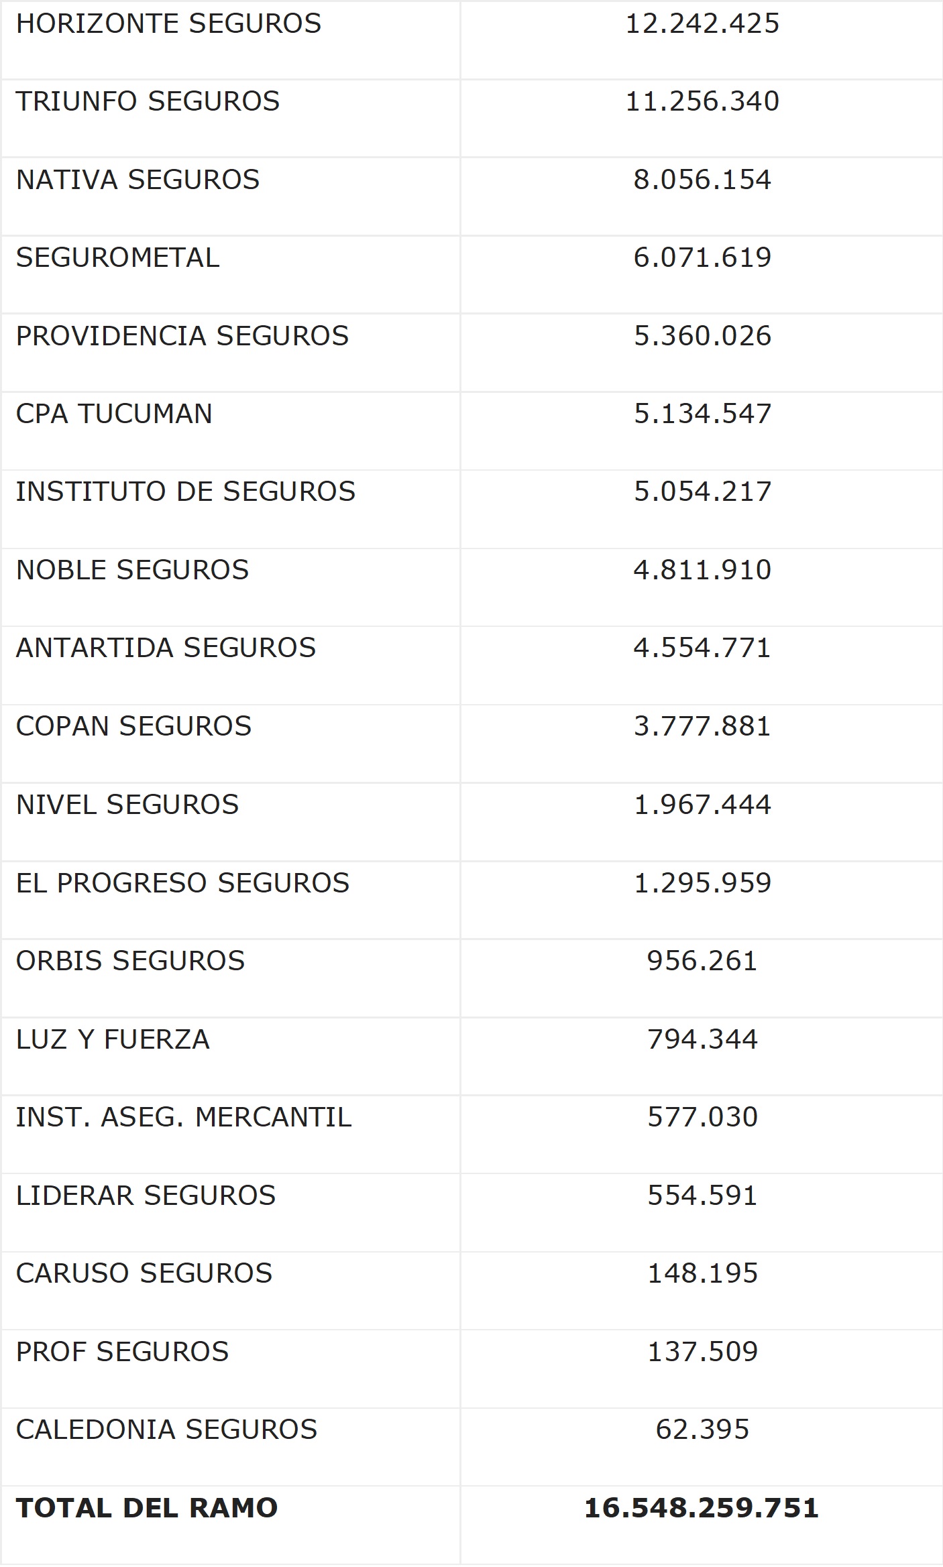Select the LUZ Y FUERZA value 794.344

click(702, 1039)
